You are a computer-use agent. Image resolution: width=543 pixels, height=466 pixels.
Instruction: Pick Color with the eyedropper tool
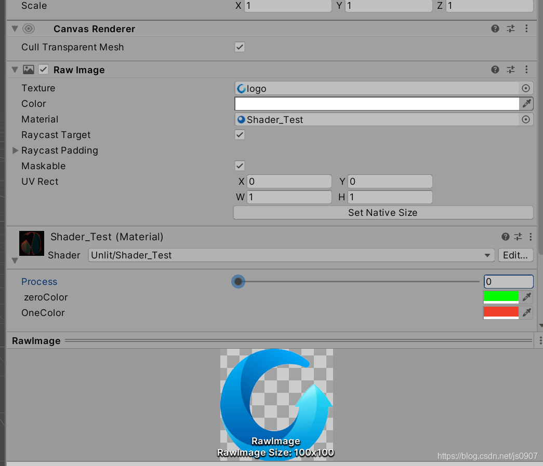point(526,103)
